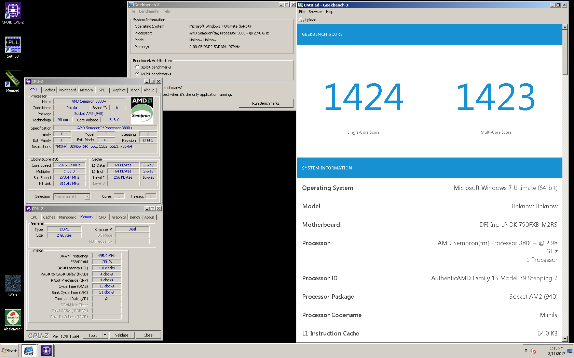Click scroll up arrow in Geekbench results
Image resolution: width=574 pixels, height=358 pixels.
click(565, 27)
